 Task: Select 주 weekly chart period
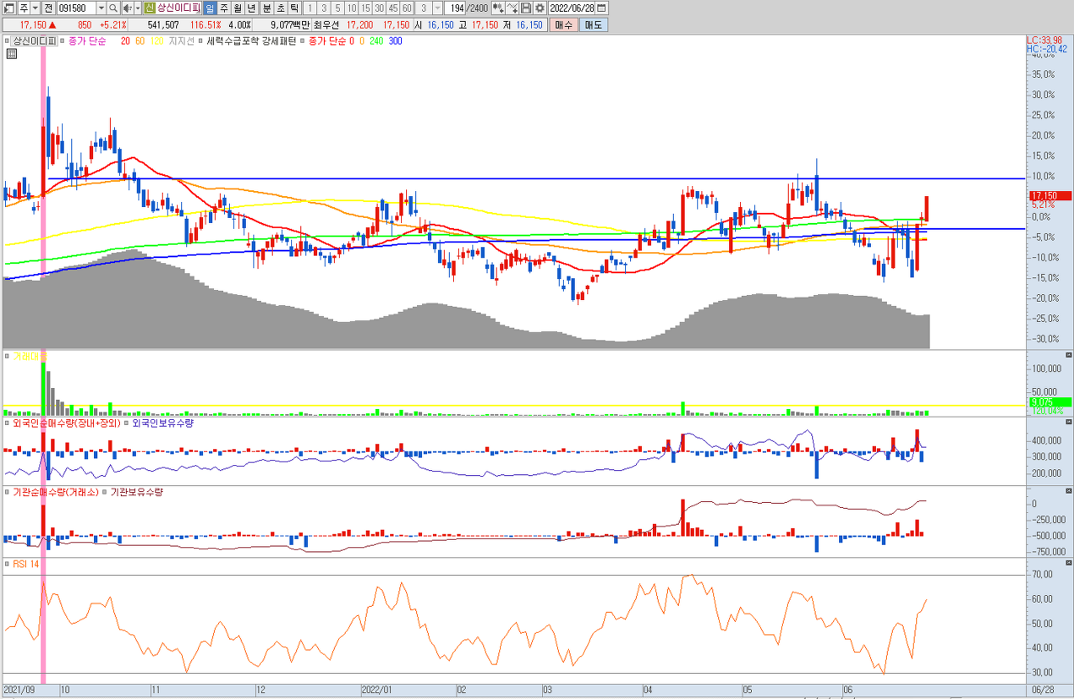click(224, 8)
